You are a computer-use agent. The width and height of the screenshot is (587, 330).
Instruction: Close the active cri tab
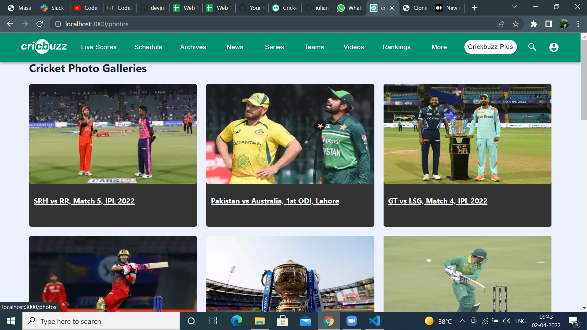click(392, 8)
